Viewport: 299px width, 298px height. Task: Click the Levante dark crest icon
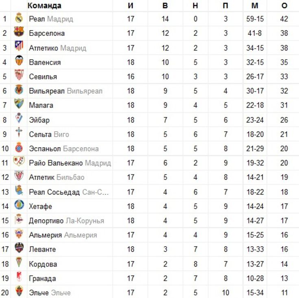pyautogui.click(x=19, y=248)
